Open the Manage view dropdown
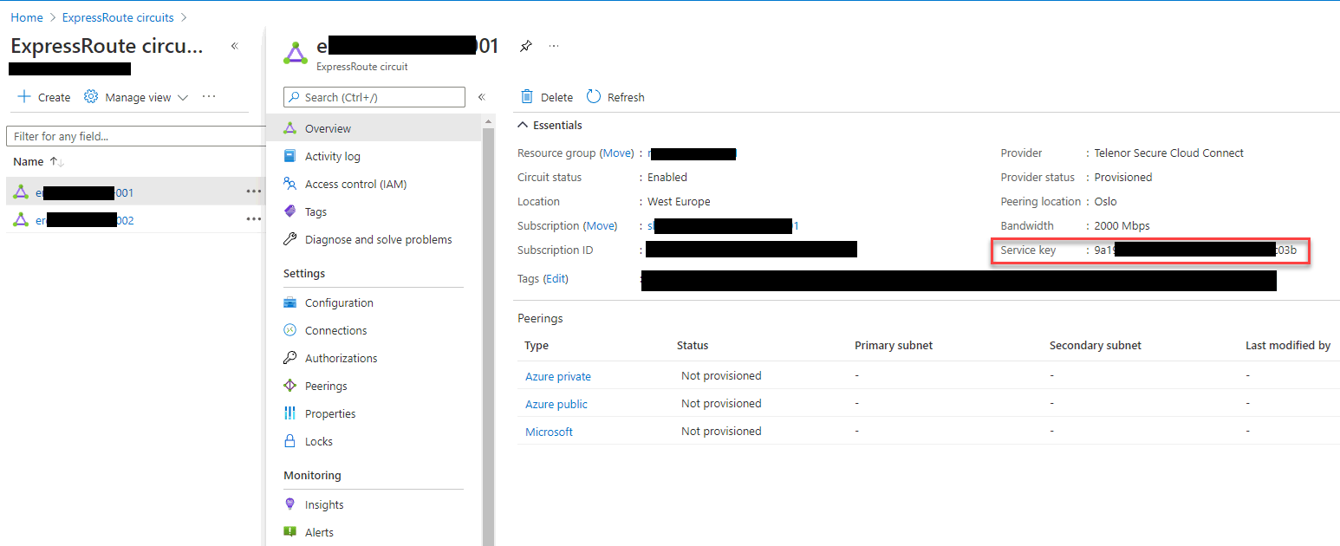The width and height of the screenshot is (1340, 546). pos(182,97)
